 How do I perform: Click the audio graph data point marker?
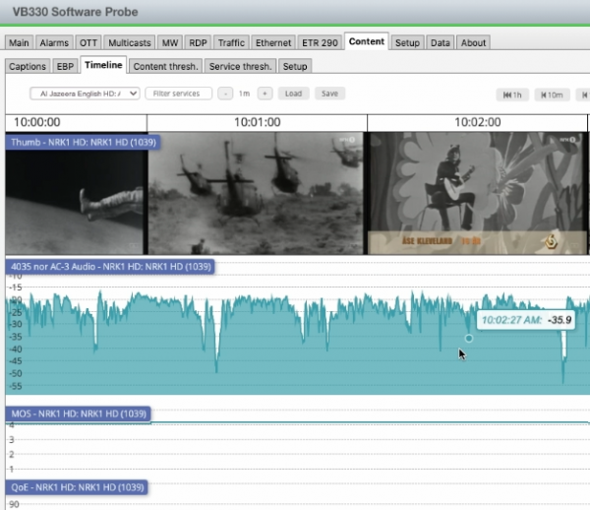pyautogui.click(x=468, y=338)
